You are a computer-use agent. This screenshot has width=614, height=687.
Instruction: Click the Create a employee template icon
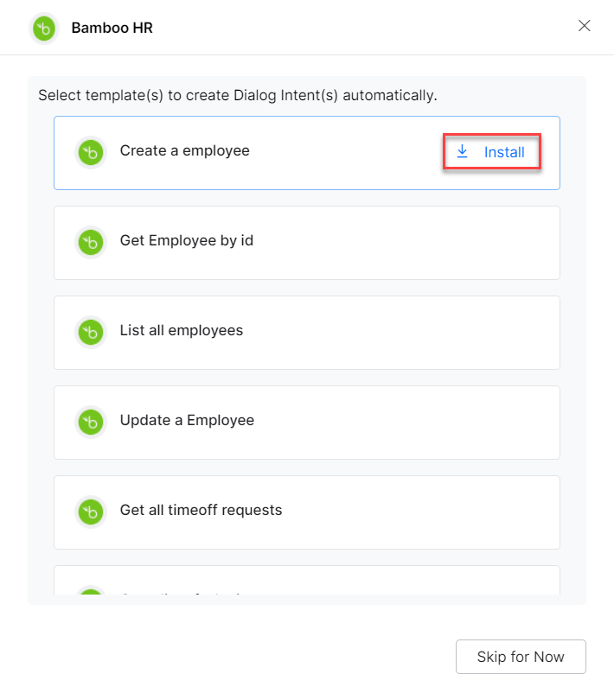pyautogui.click(x=90, y=152)
